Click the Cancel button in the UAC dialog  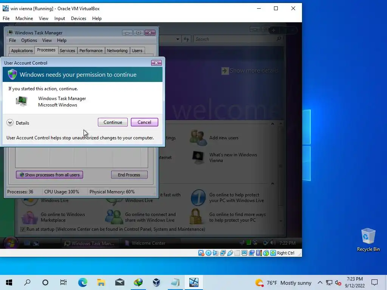(144, 122)
